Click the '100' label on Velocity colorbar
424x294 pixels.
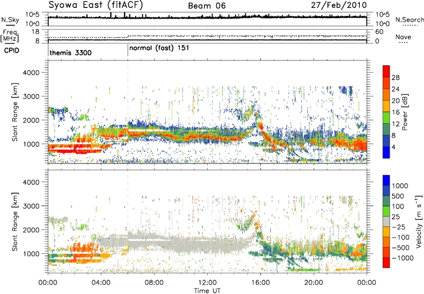tap(398, 206)
